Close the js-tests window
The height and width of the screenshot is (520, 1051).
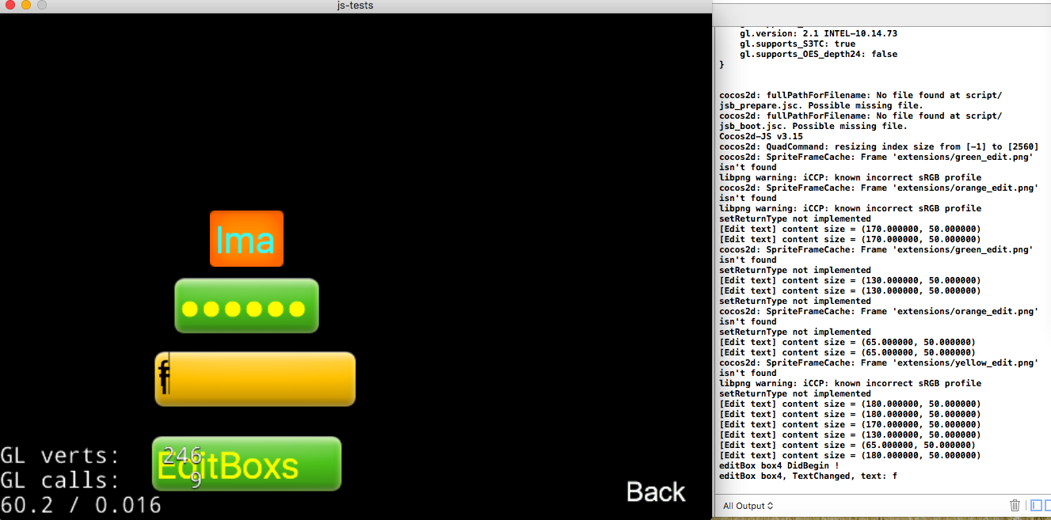(x=10, y=6)
